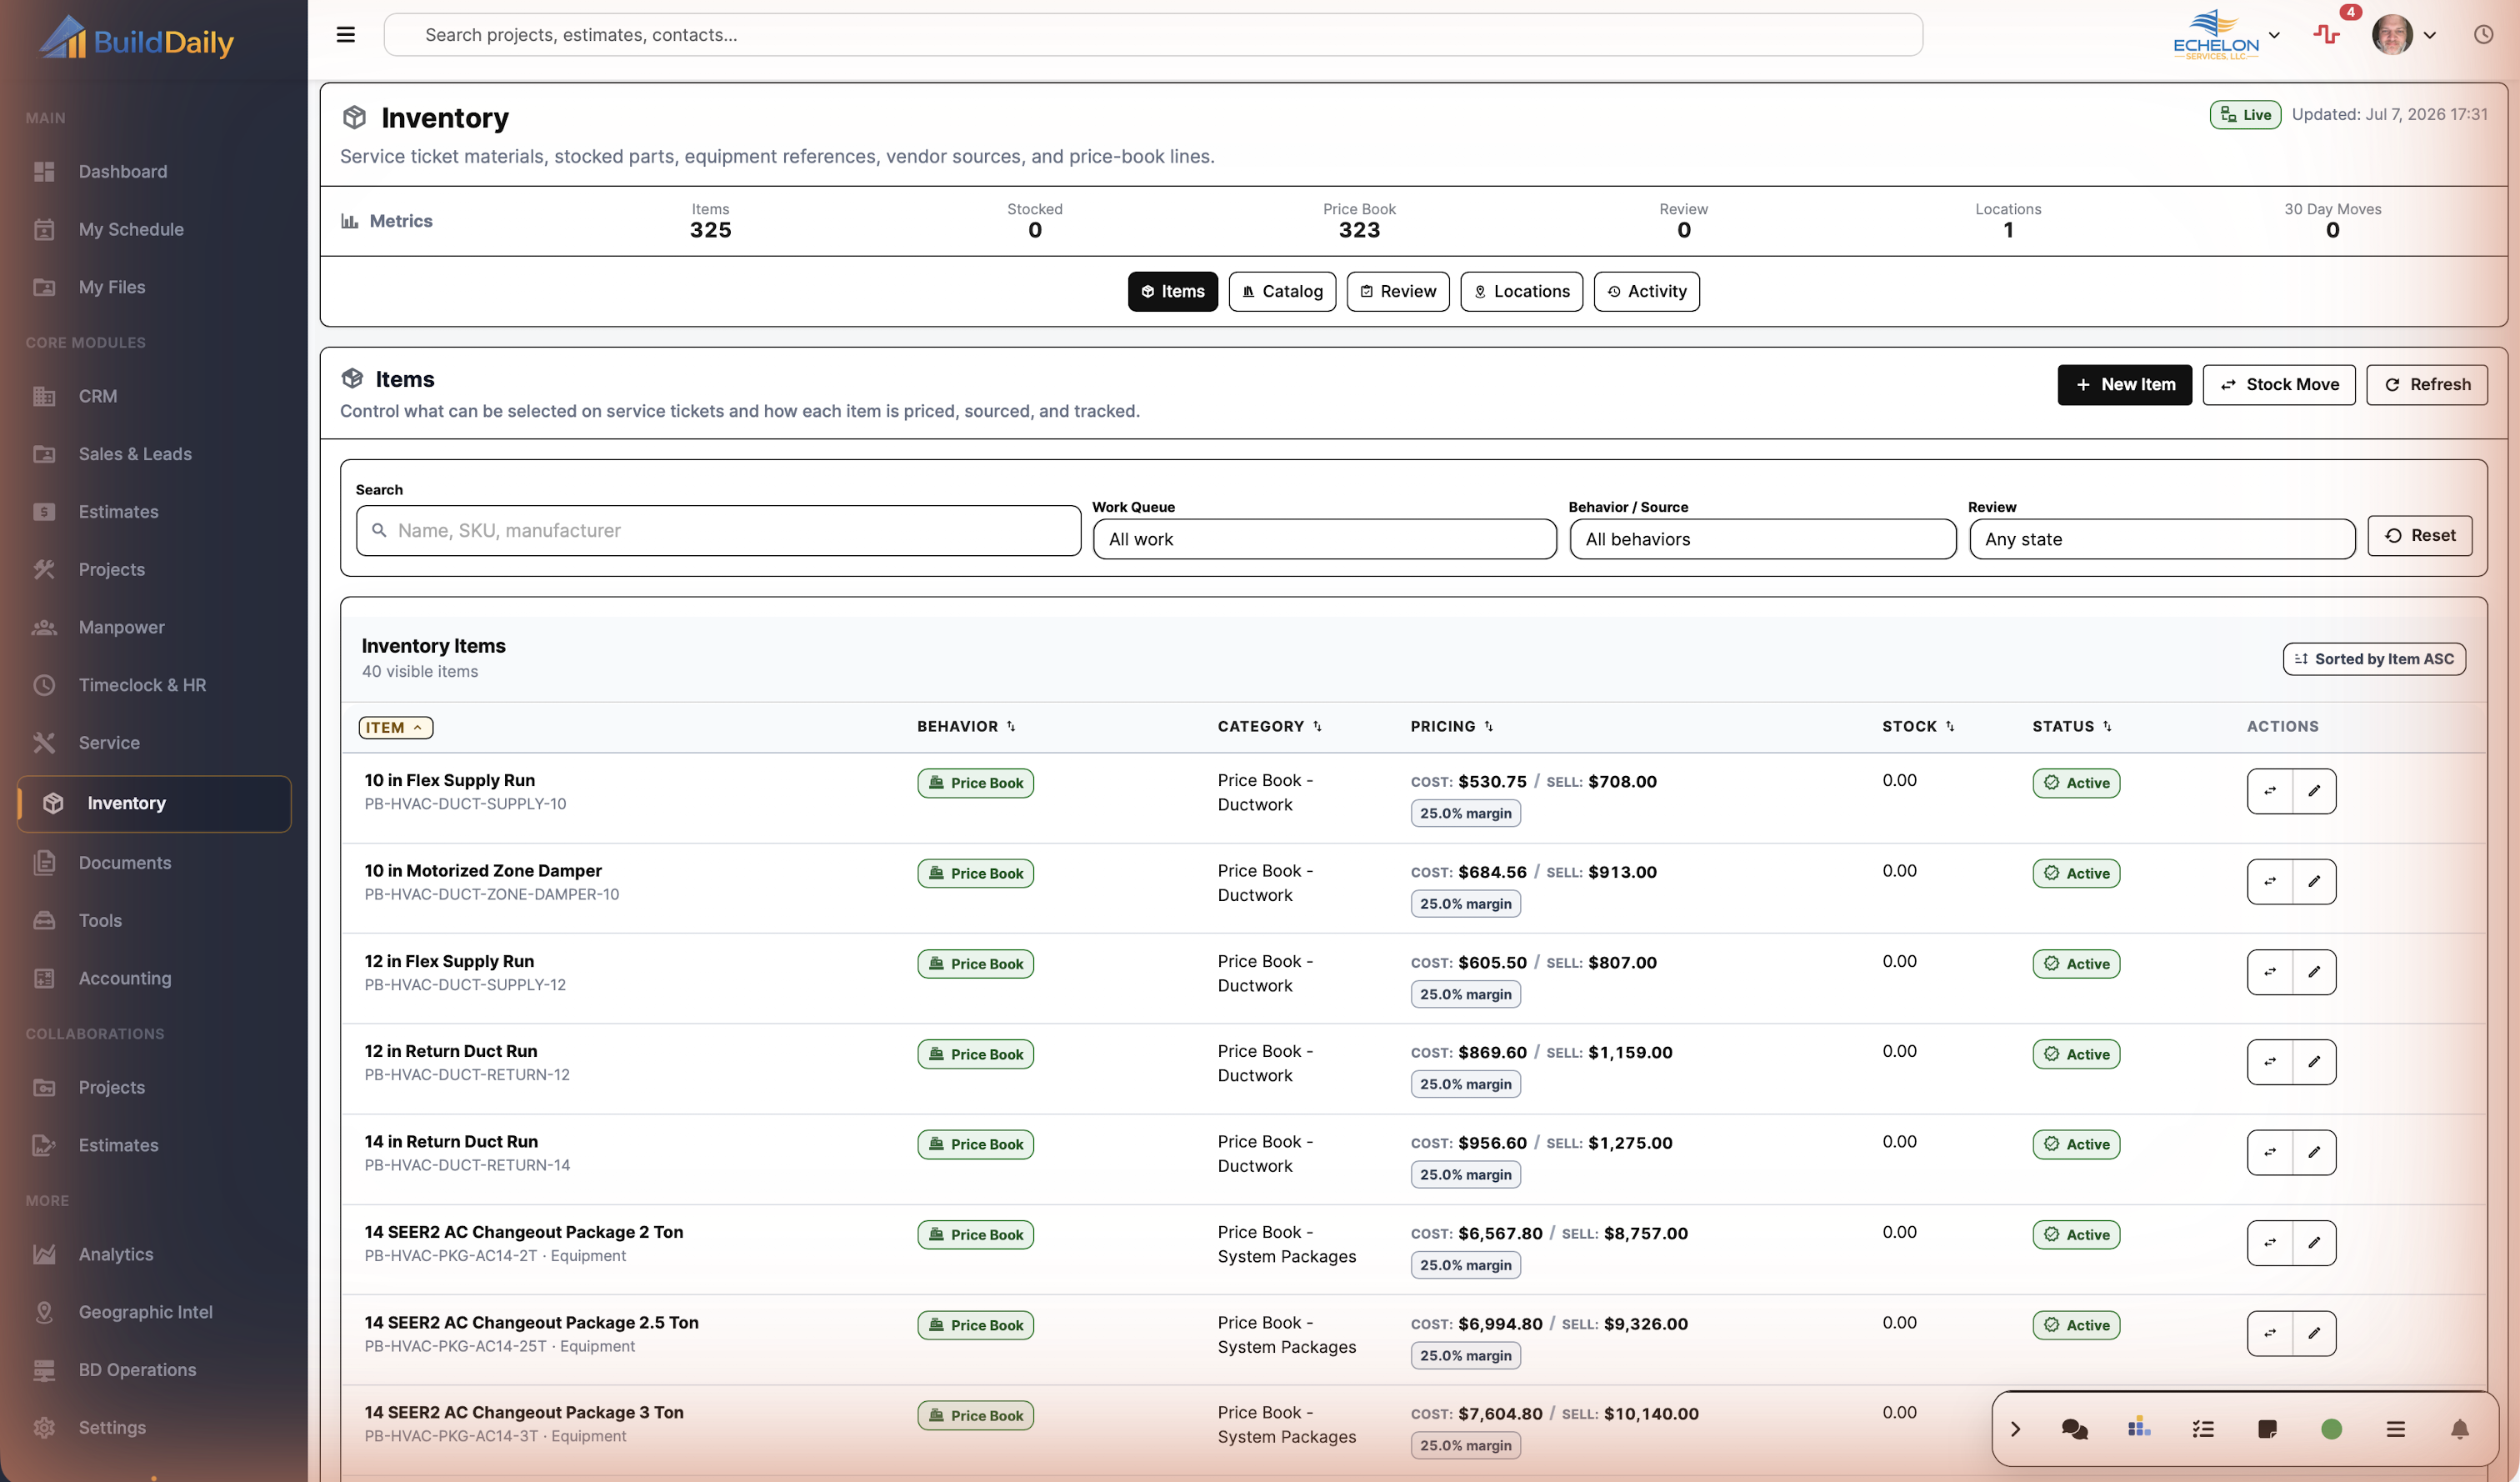2520x1482 pixels.
Task: Click the green status dot in bottom toolbar
Action: (2331, 1429)
